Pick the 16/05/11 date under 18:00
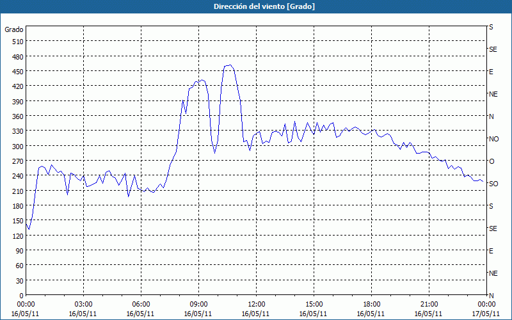512x320 pixels. click(x=371, y=314)
